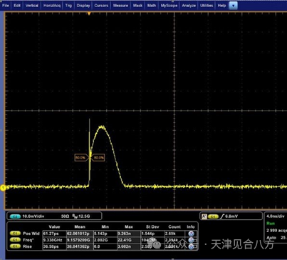The image size is (287, 260).
Task: Click the 6.8mV trigger level readout
Action: click(x=231, y=216)
